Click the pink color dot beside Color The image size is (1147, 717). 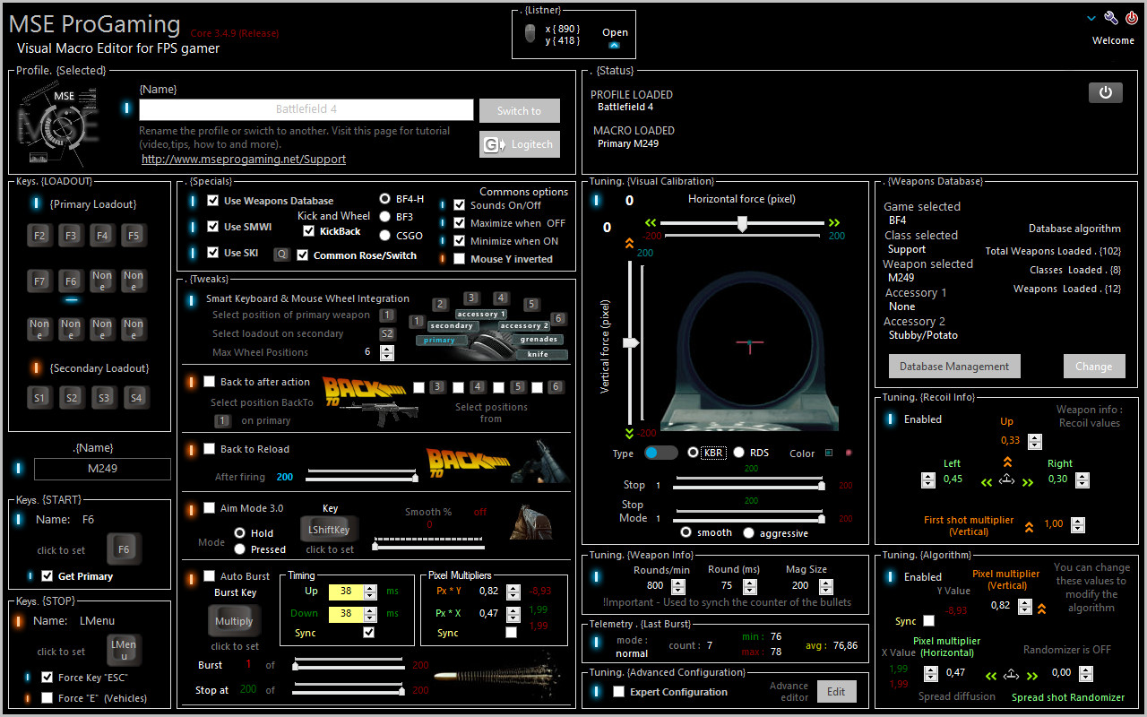click(849, 454)
